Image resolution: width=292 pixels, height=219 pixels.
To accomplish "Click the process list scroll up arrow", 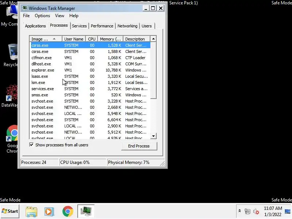I will pyautogui.click(x=153, y=39).
